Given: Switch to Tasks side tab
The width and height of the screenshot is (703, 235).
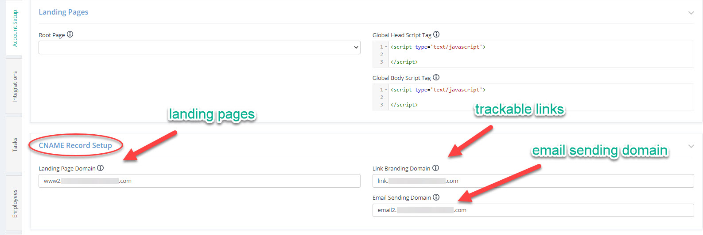Looking at the screenshot, I should tap(15, 145).
